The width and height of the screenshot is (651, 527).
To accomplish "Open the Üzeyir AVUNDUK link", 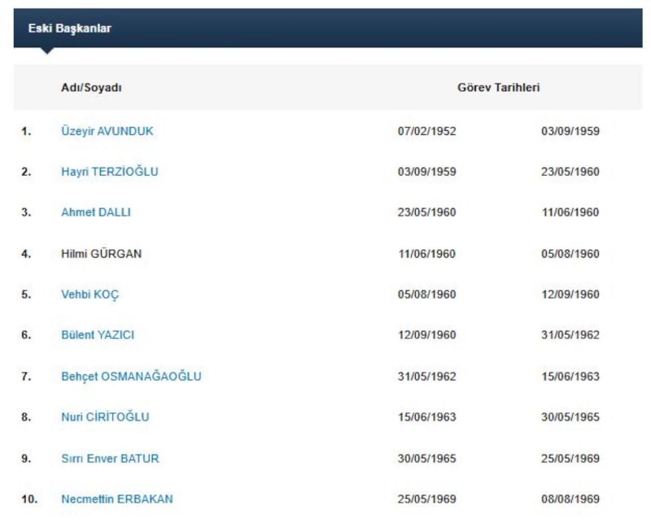I will pyautogui.click(x=107, y=131).
